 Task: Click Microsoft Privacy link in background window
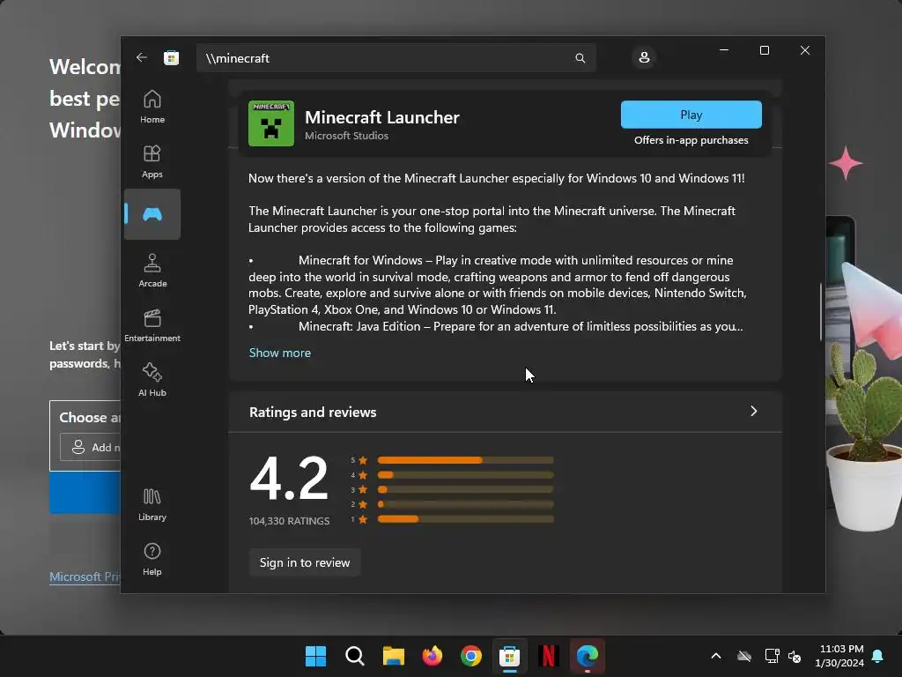[x=85, y=577]
